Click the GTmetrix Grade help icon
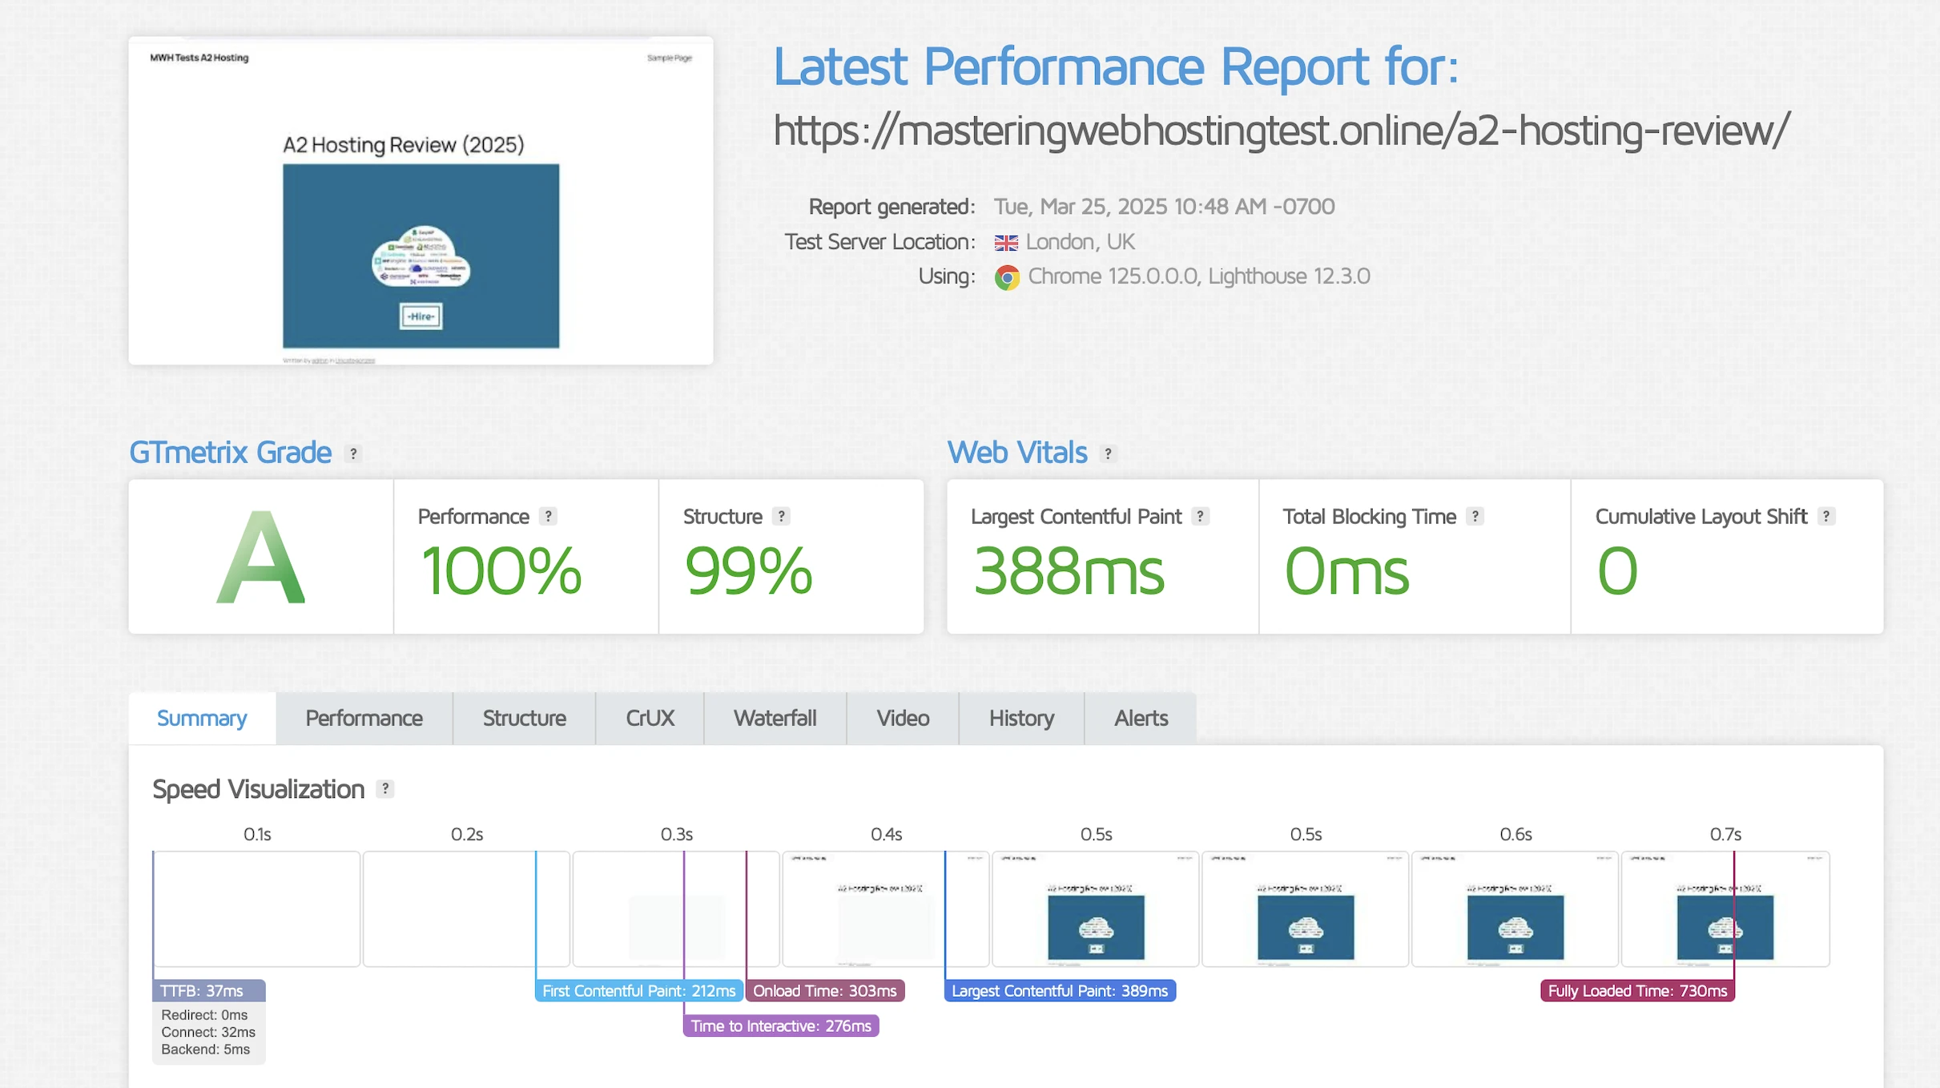 [353, 453]
